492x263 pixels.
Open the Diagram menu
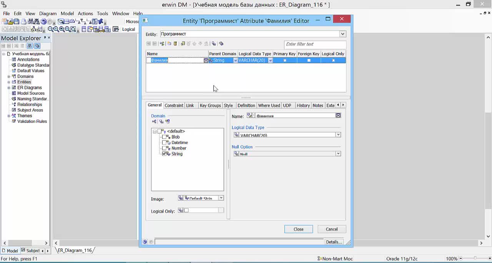pos(48,13)
